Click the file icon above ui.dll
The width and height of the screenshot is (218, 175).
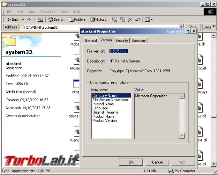pos(200,108)
